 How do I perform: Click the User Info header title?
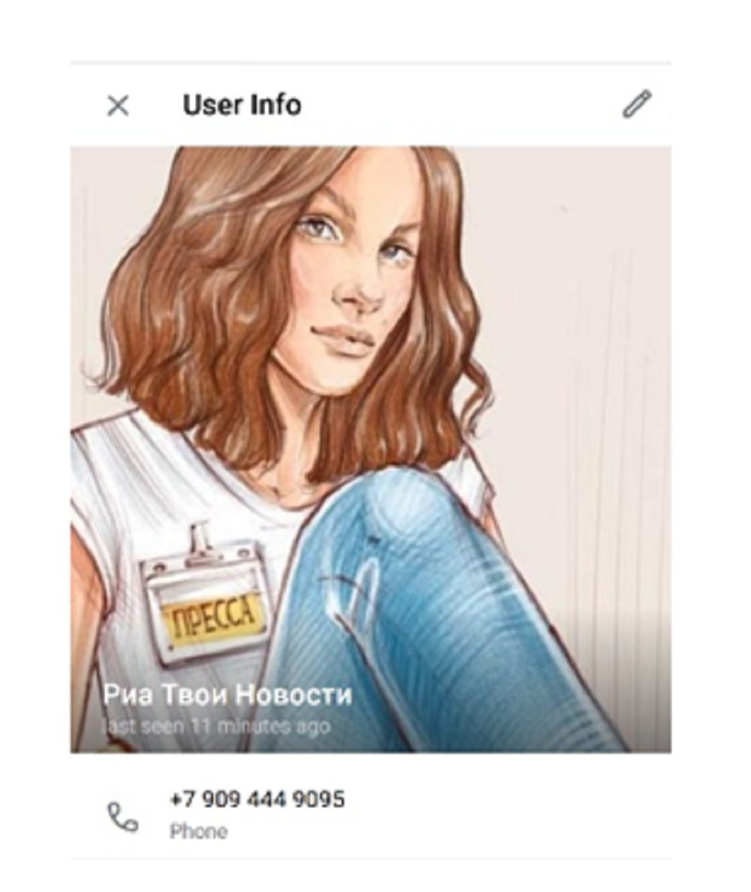click(x=242, y=105)
